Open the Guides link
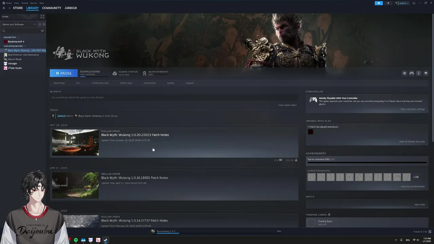Image resolution: width=434 pixels, height=244 pixels. 171,83
